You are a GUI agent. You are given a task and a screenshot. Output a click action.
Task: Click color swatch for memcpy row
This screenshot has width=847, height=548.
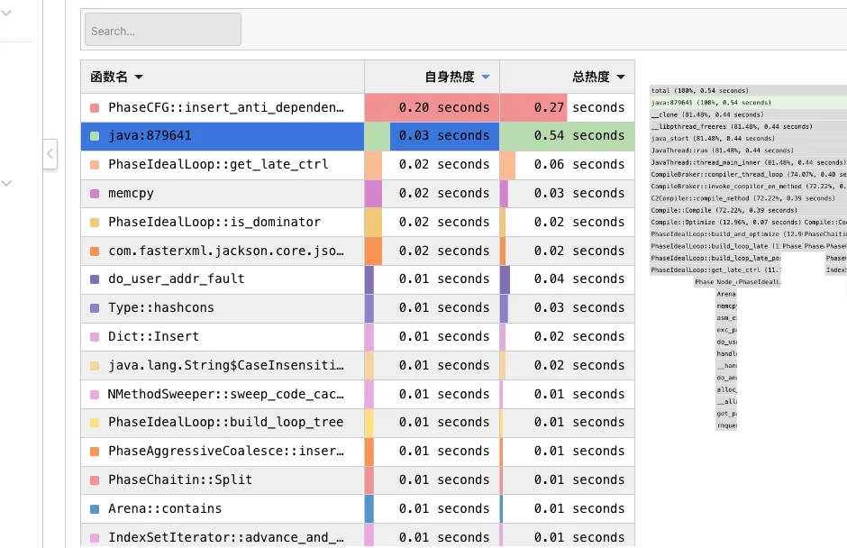pyautogui.click(x=95, y=194)
